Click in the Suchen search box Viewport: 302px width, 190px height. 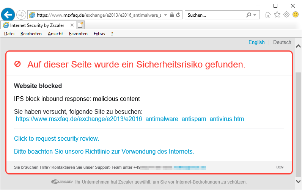[x=216, y=15]
